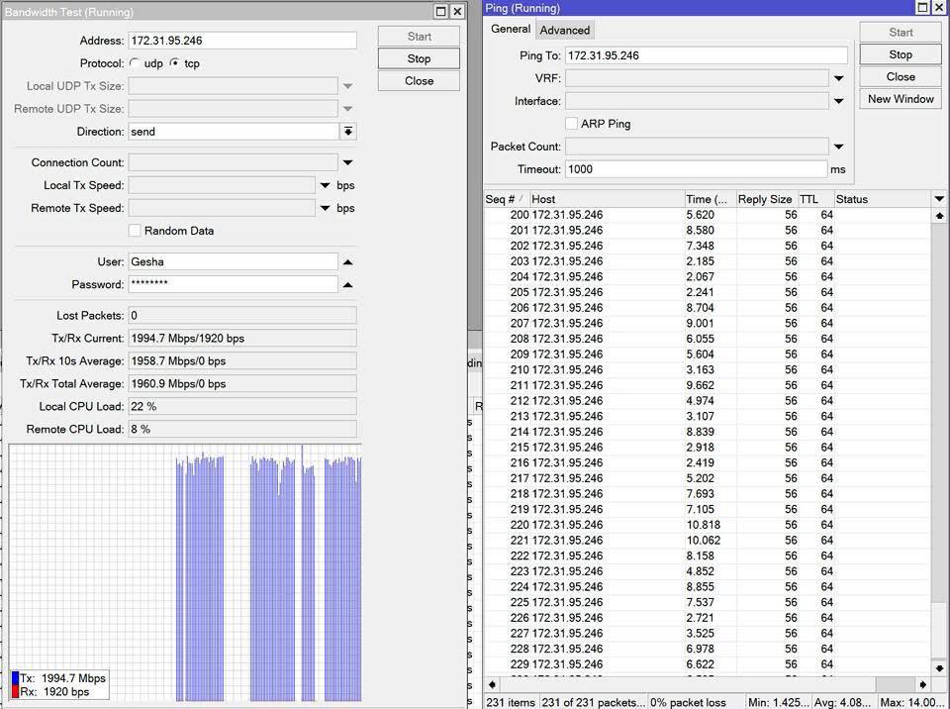
Task: Click Close in the Bandwidth Test window
Action: pos(419,80)
